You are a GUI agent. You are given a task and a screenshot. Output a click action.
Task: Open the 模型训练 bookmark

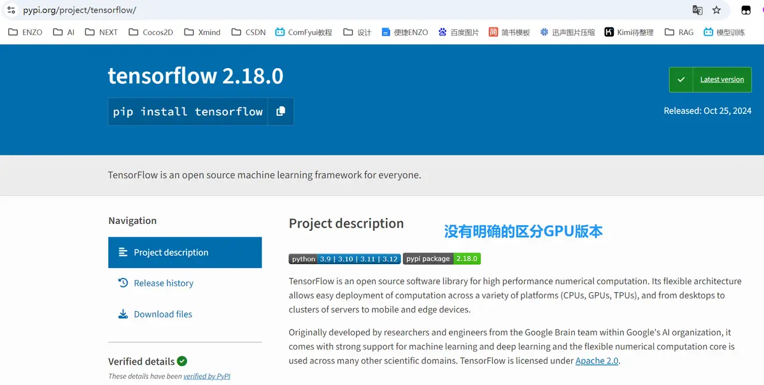pyautogui.click(x=725, y=32)
